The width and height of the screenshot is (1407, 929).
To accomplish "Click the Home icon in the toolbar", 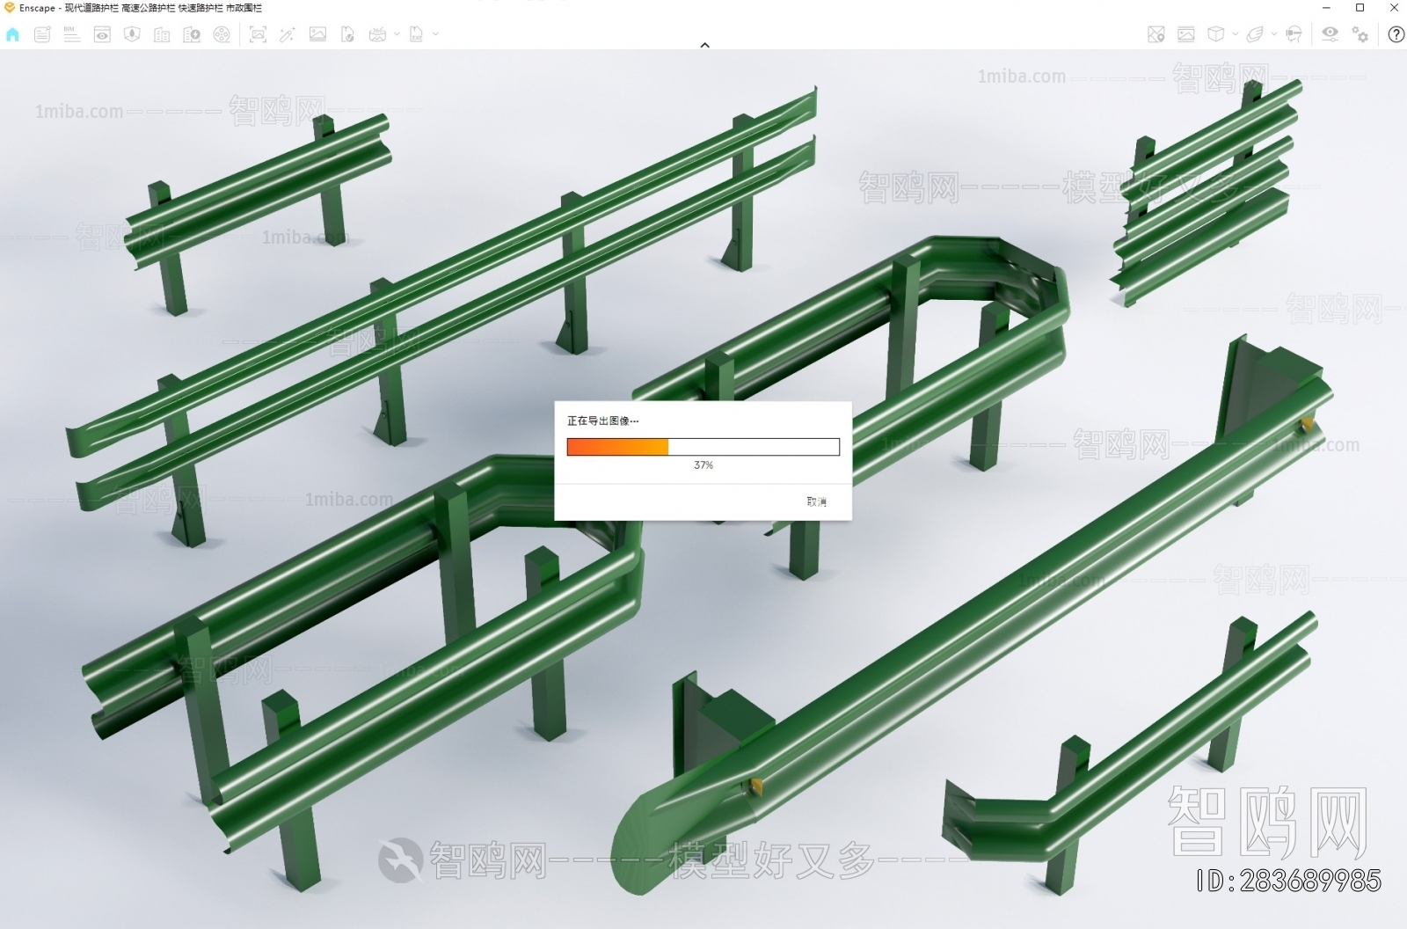I will 12,34.
